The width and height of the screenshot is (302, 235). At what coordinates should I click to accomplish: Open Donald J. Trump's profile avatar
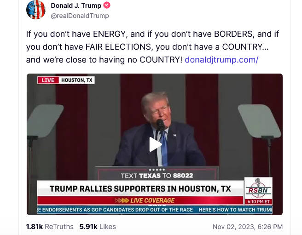tap(36, 10)
